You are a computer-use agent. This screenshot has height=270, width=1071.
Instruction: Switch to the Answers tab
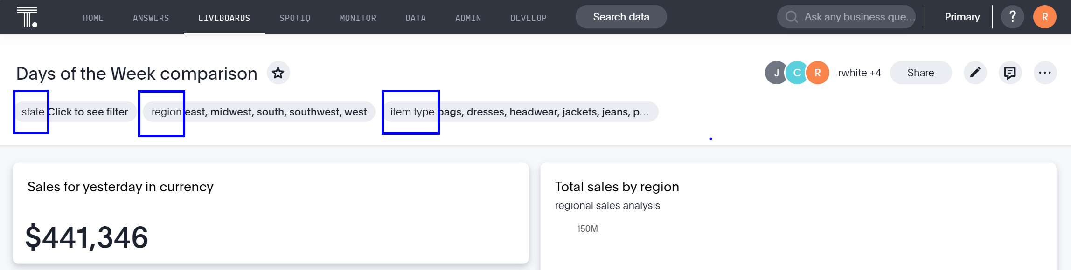click(151, 18)
